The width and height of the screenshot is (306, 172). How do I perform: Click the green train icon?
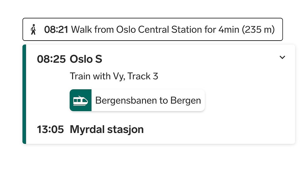(81, 100)
